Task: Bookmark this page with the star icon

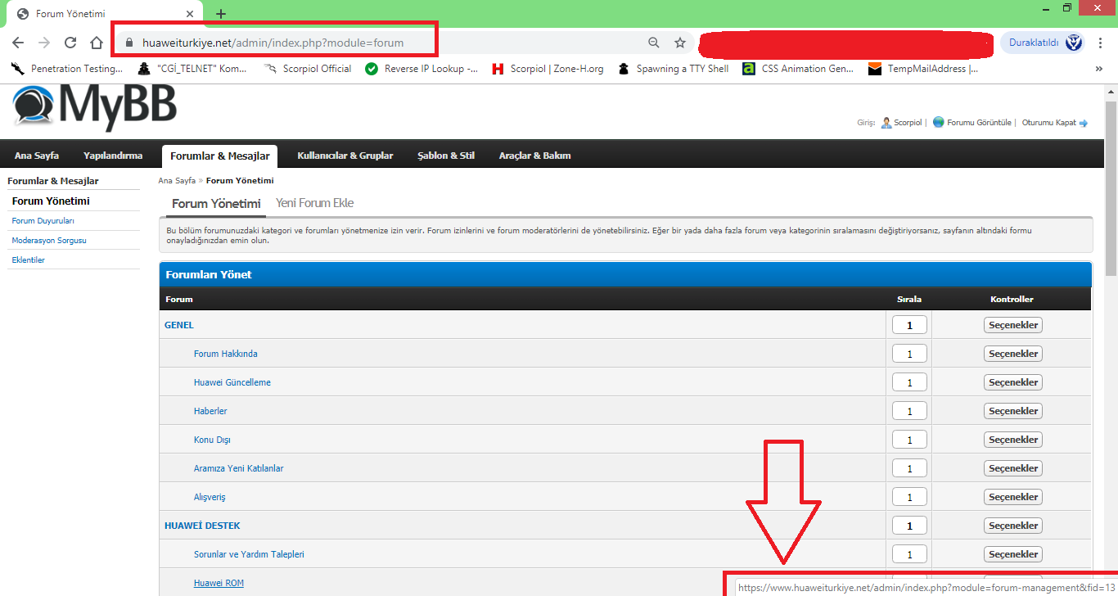Action: pyautogui.click(x=680, y=43)
